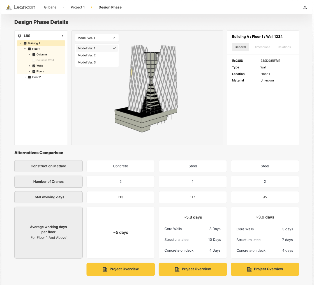Click the building icon on rightmost Project Overview button
Screen dimensions: 314x285
tap(249, 269)
